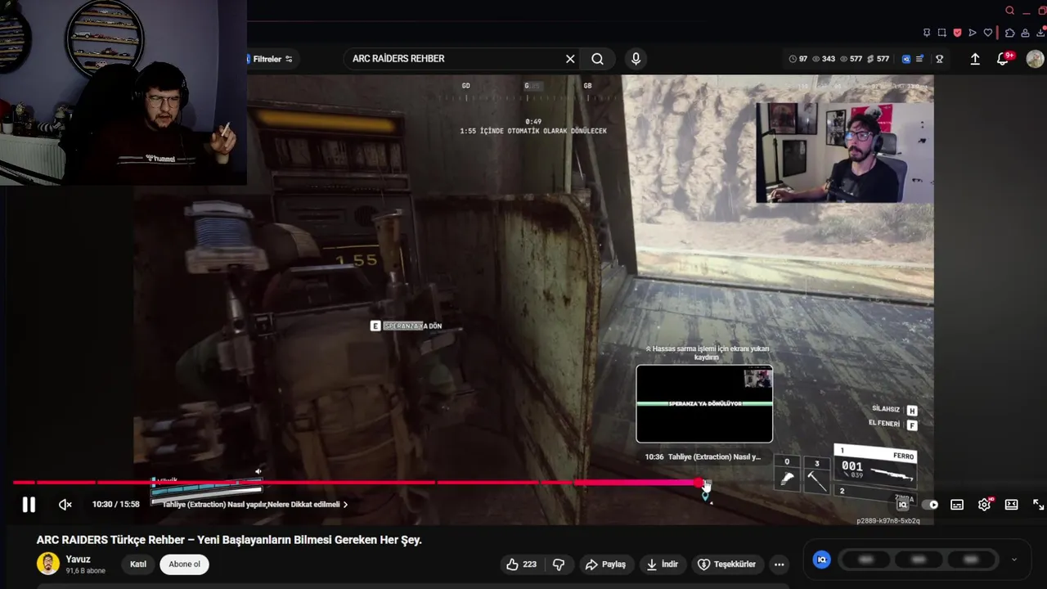Image resolution: width=1047 pixels, height=589 pixels.
Task: Expand the chapter title Tahliye (Extraction) chevron
Action: pyautogui.click(x=345, y=505)
